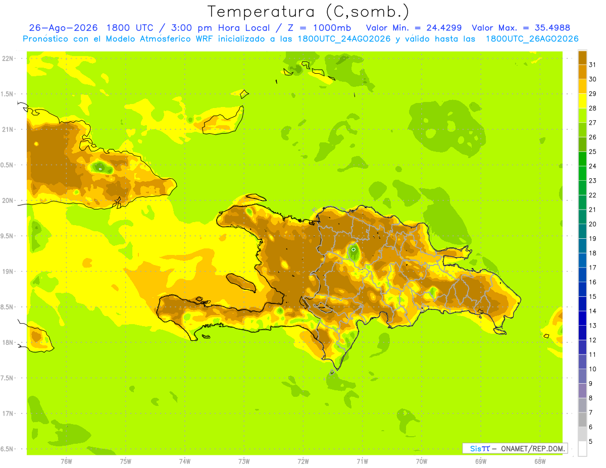Click latitude axis label '19N'
Viewport: 606px width, 468px height.
(8, 271)
